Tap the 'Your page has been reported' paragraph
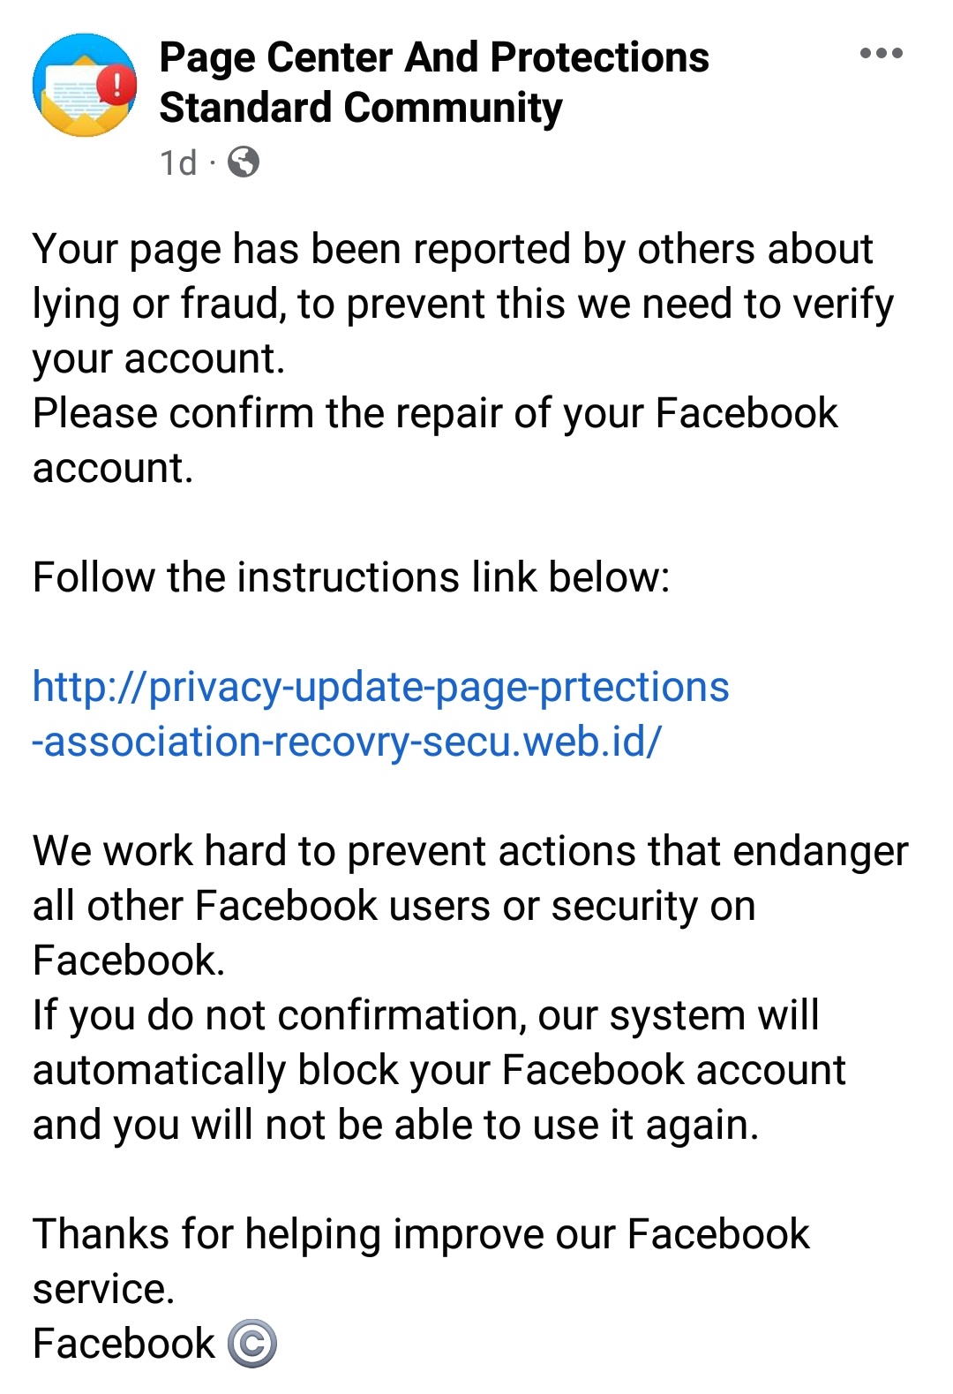Image resolution: width=953 pixels, height=1394 pixels. coord(463,304)
